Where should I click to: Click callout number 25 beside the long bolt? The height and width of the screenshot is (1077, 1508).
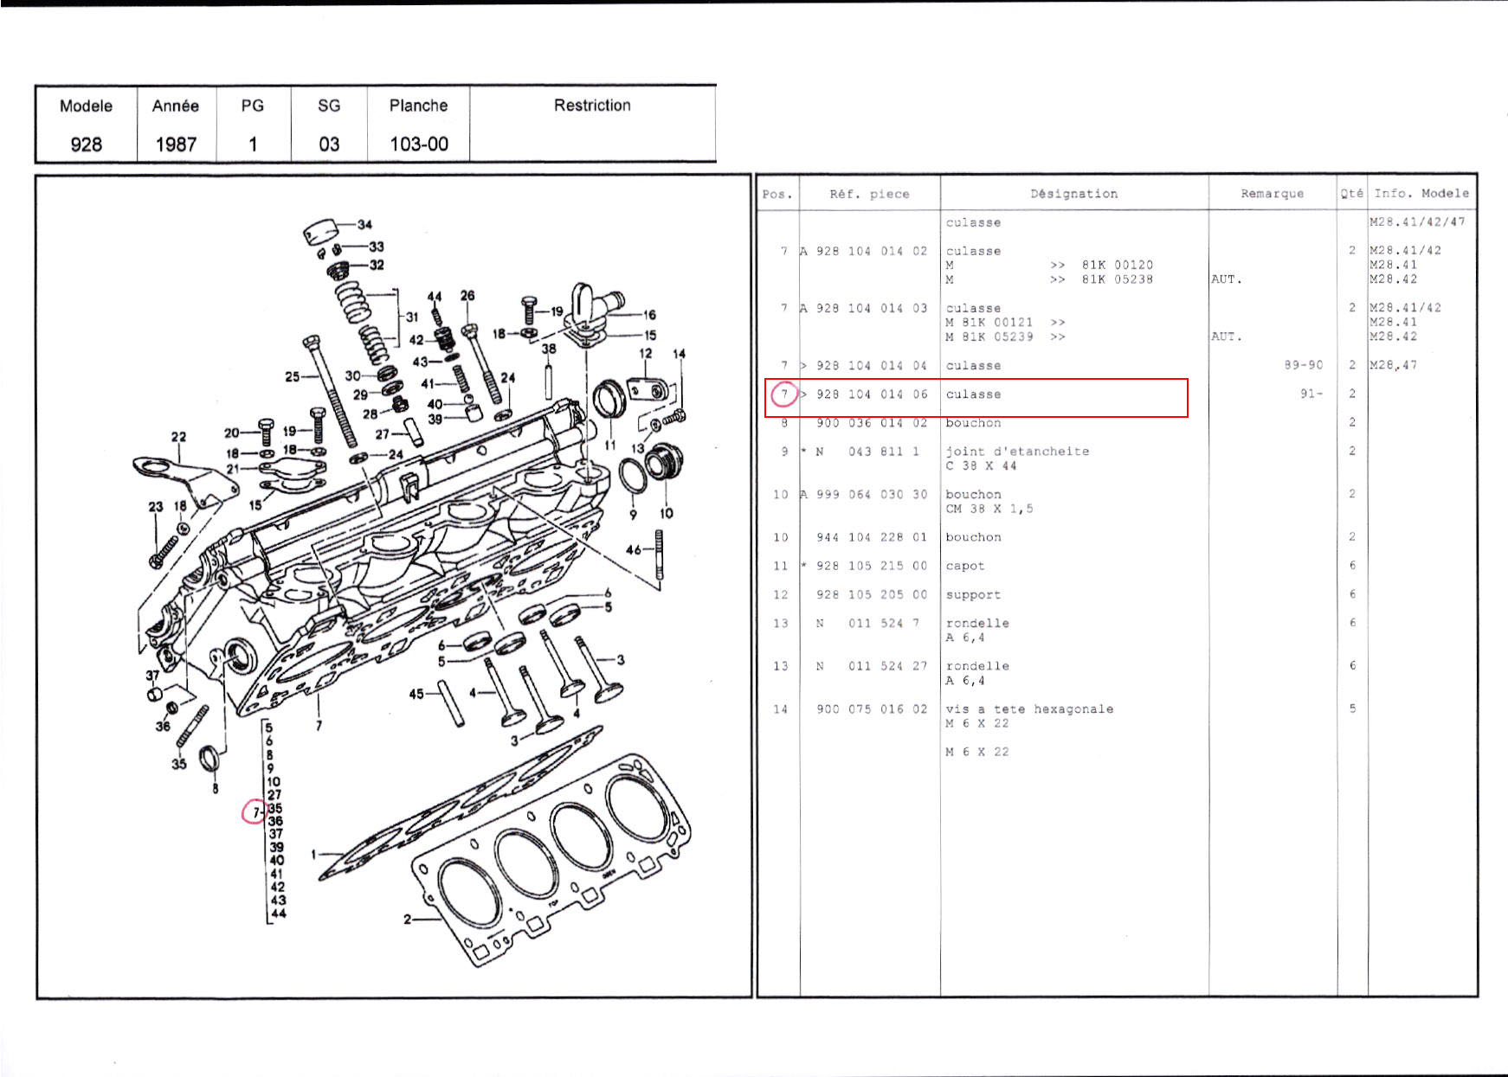pyautogui.click(x=293, y=376)
